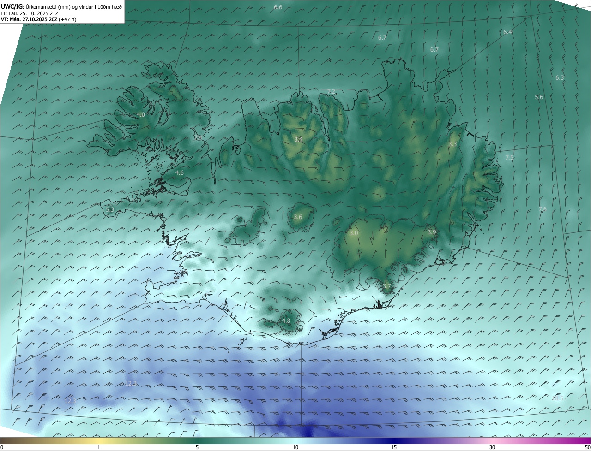Click the 3.7 value near southeast coast
This screenshot has height=451, width=591.
(x=387, y=286)
